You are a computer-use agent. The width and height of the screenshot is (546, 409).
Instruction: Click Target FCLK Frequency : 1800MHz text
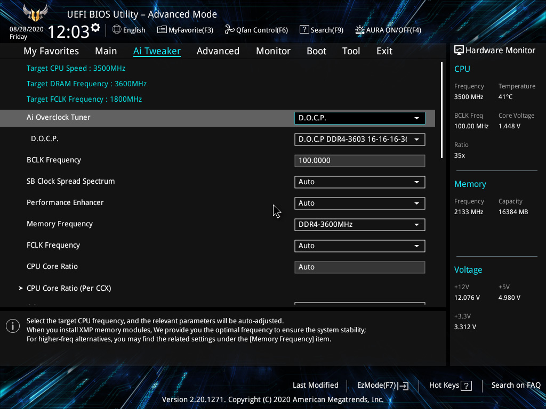point(84,99)
